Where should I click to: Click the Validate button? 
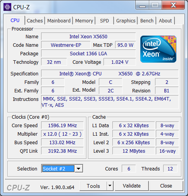tap(132, 186)
